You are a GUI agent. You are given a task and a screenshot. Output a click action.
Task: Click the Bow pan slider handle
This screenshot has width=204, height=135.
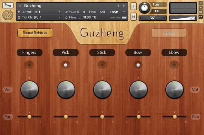point(139,117)
